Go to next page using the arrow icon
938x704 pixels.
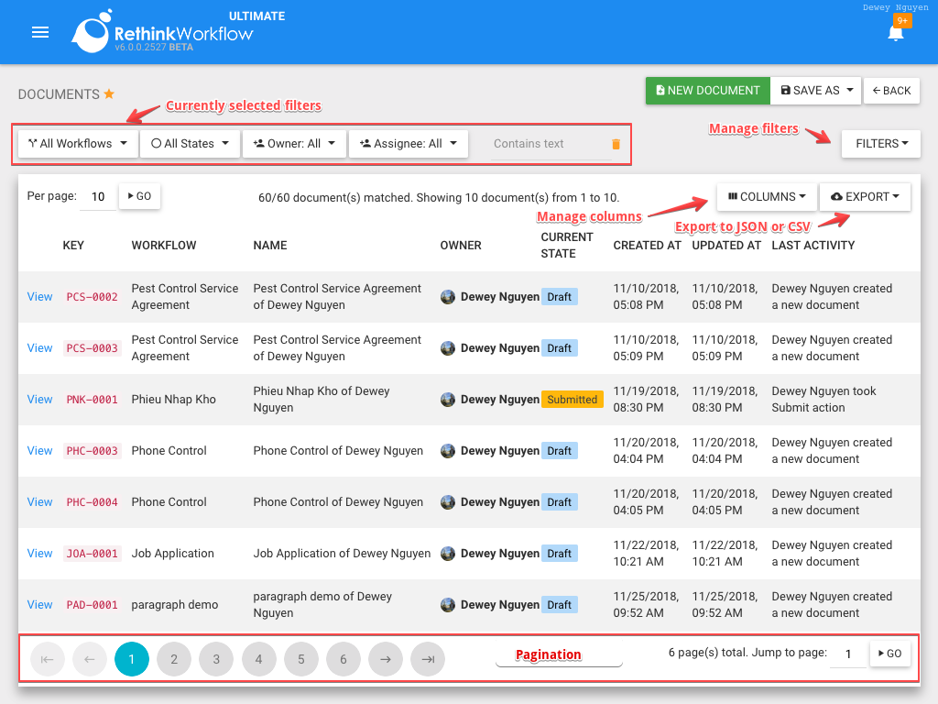click(386, 658)
